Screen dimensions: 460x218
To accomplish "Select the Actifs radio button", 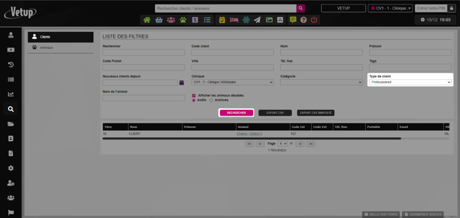I will 194,100.
